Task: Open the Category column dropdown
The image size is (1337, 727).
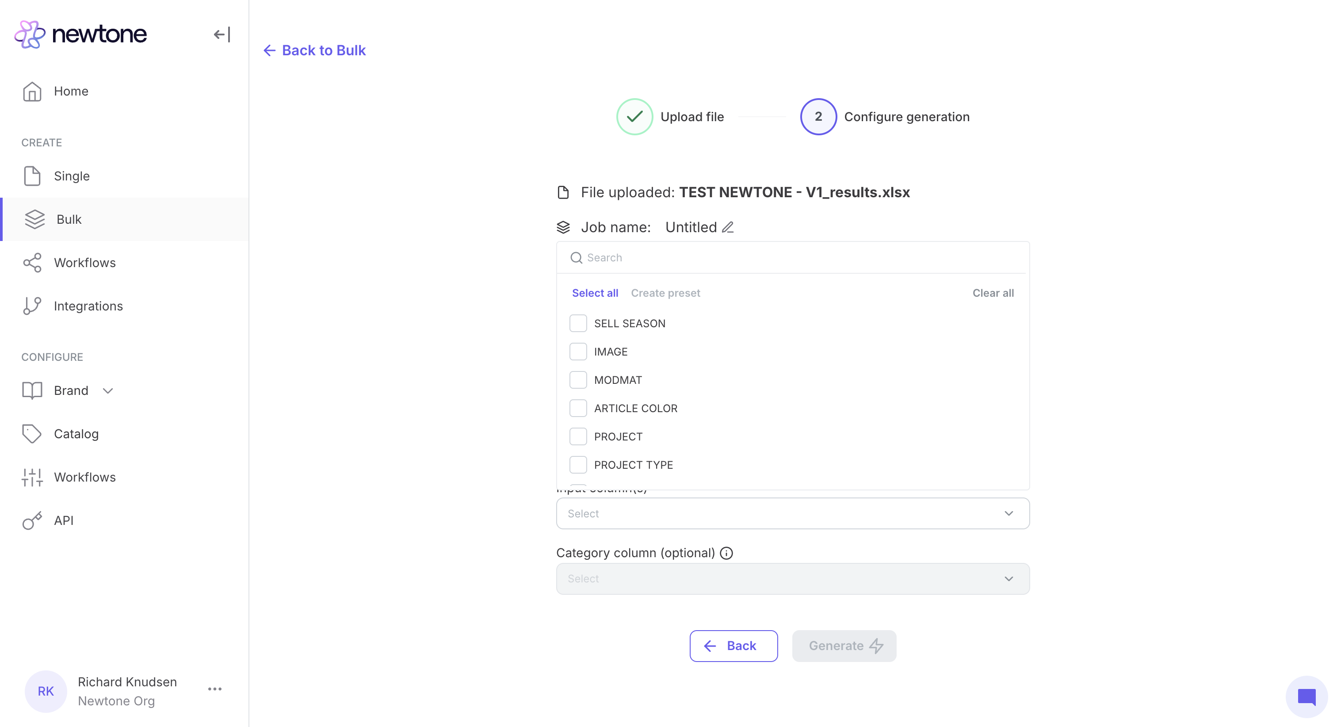Action: pyautogui.click(x=793, y=578)
